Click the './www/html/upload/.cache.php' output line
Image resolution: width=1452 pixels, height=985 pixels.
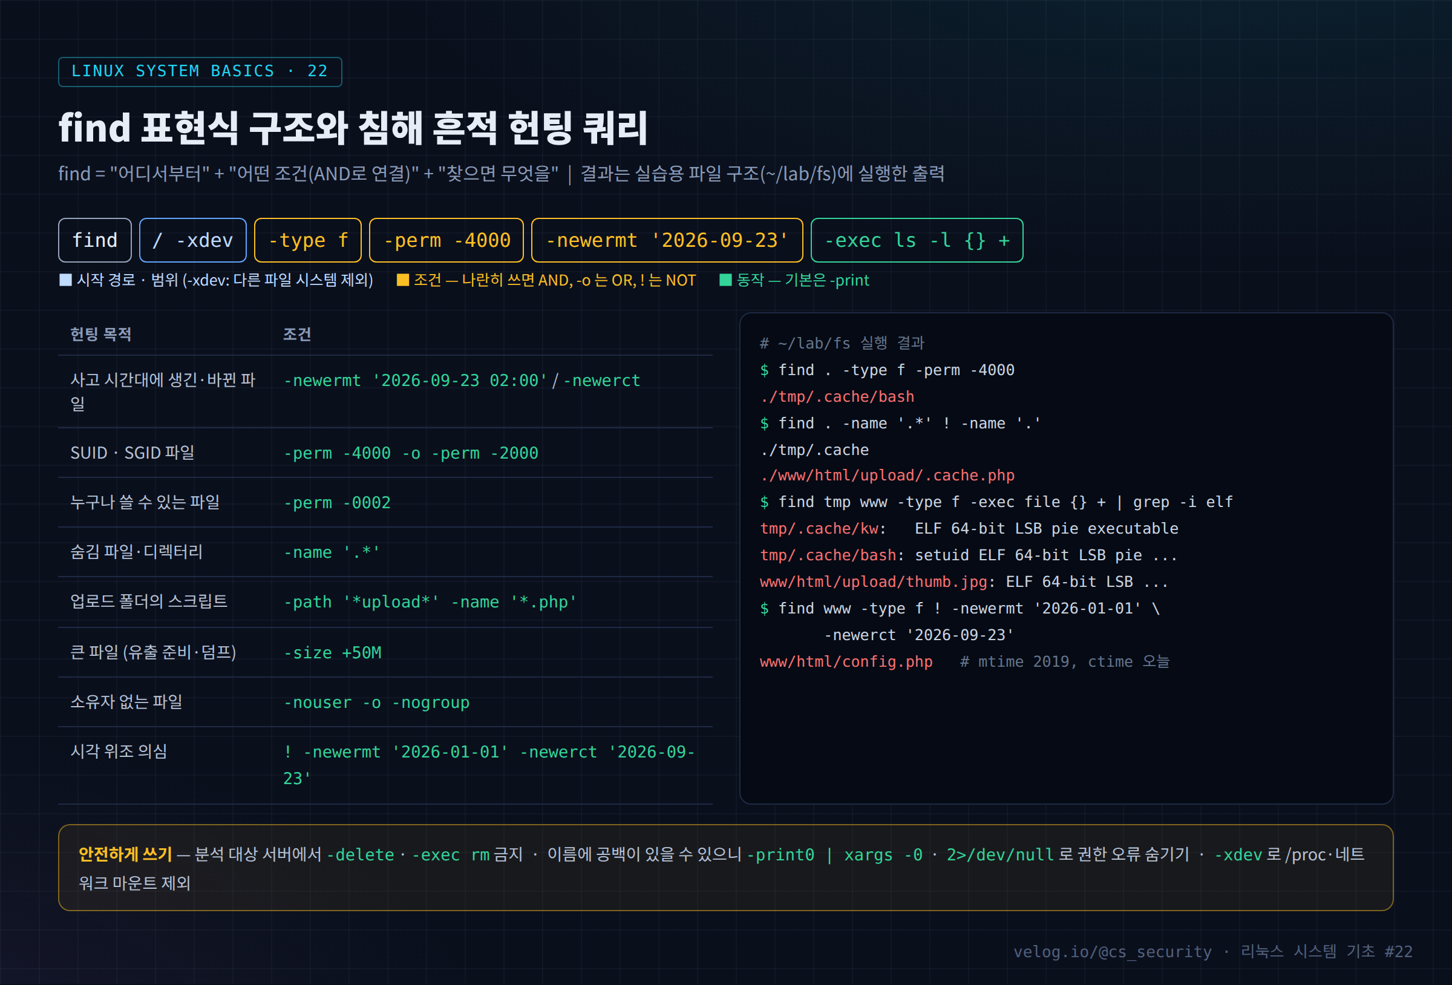(x=886, y=475)
